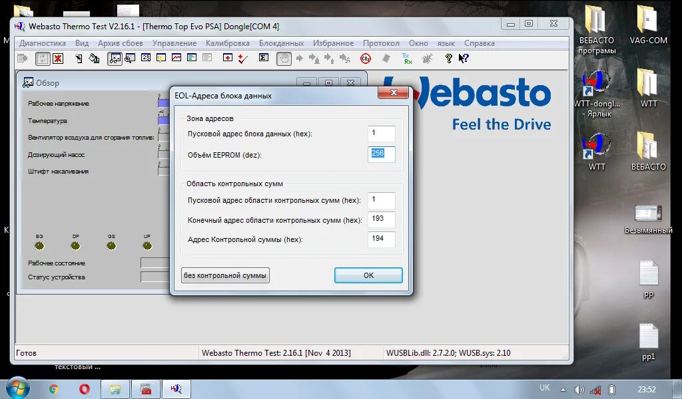This screenshot has width=682, height=399.
Task: Open the Калибровка menu
Action: pos(228,43)
